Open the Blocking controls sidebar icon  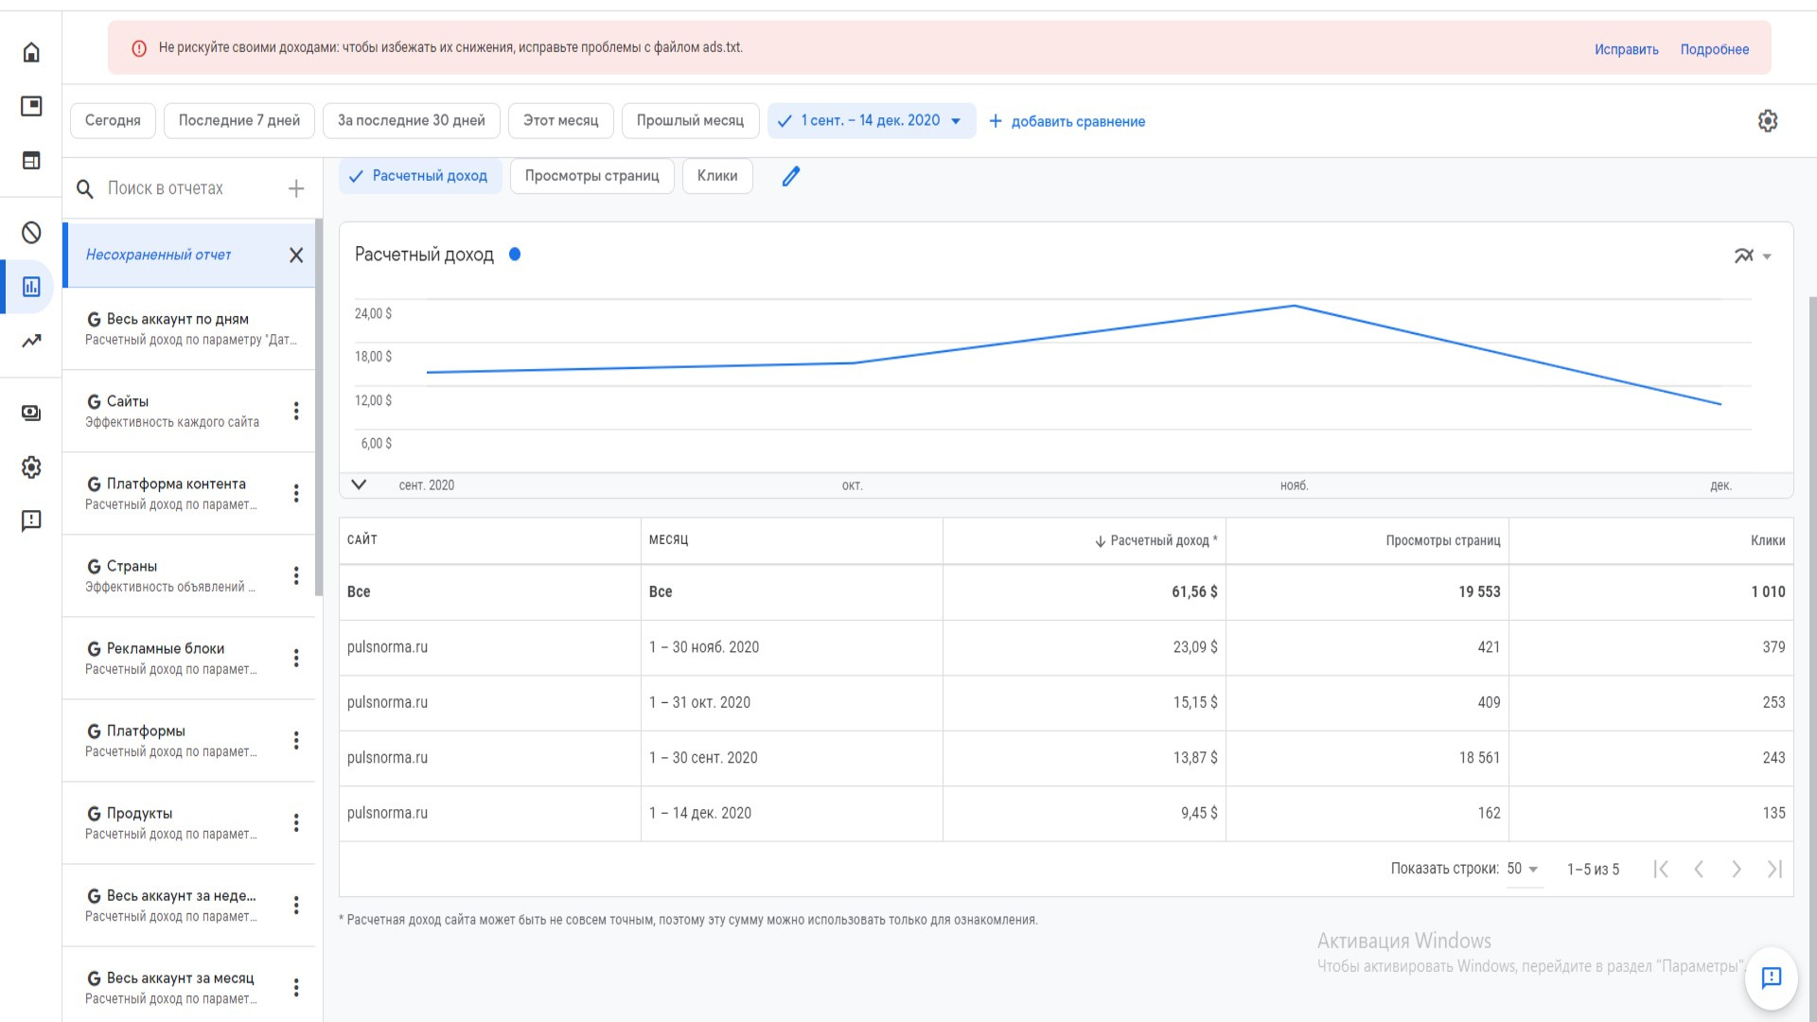point(31,233)
